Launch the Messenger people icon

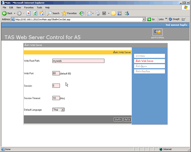(127, 13)
